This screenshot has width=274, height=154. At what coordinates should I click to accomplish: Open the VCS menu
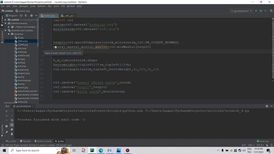click(63, 6)
